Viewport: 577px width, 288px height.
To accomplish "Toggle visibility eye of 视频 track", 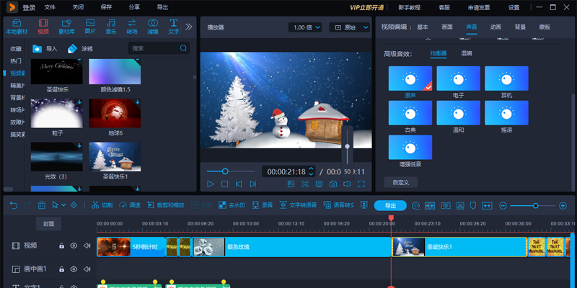I will coord(74,246).
